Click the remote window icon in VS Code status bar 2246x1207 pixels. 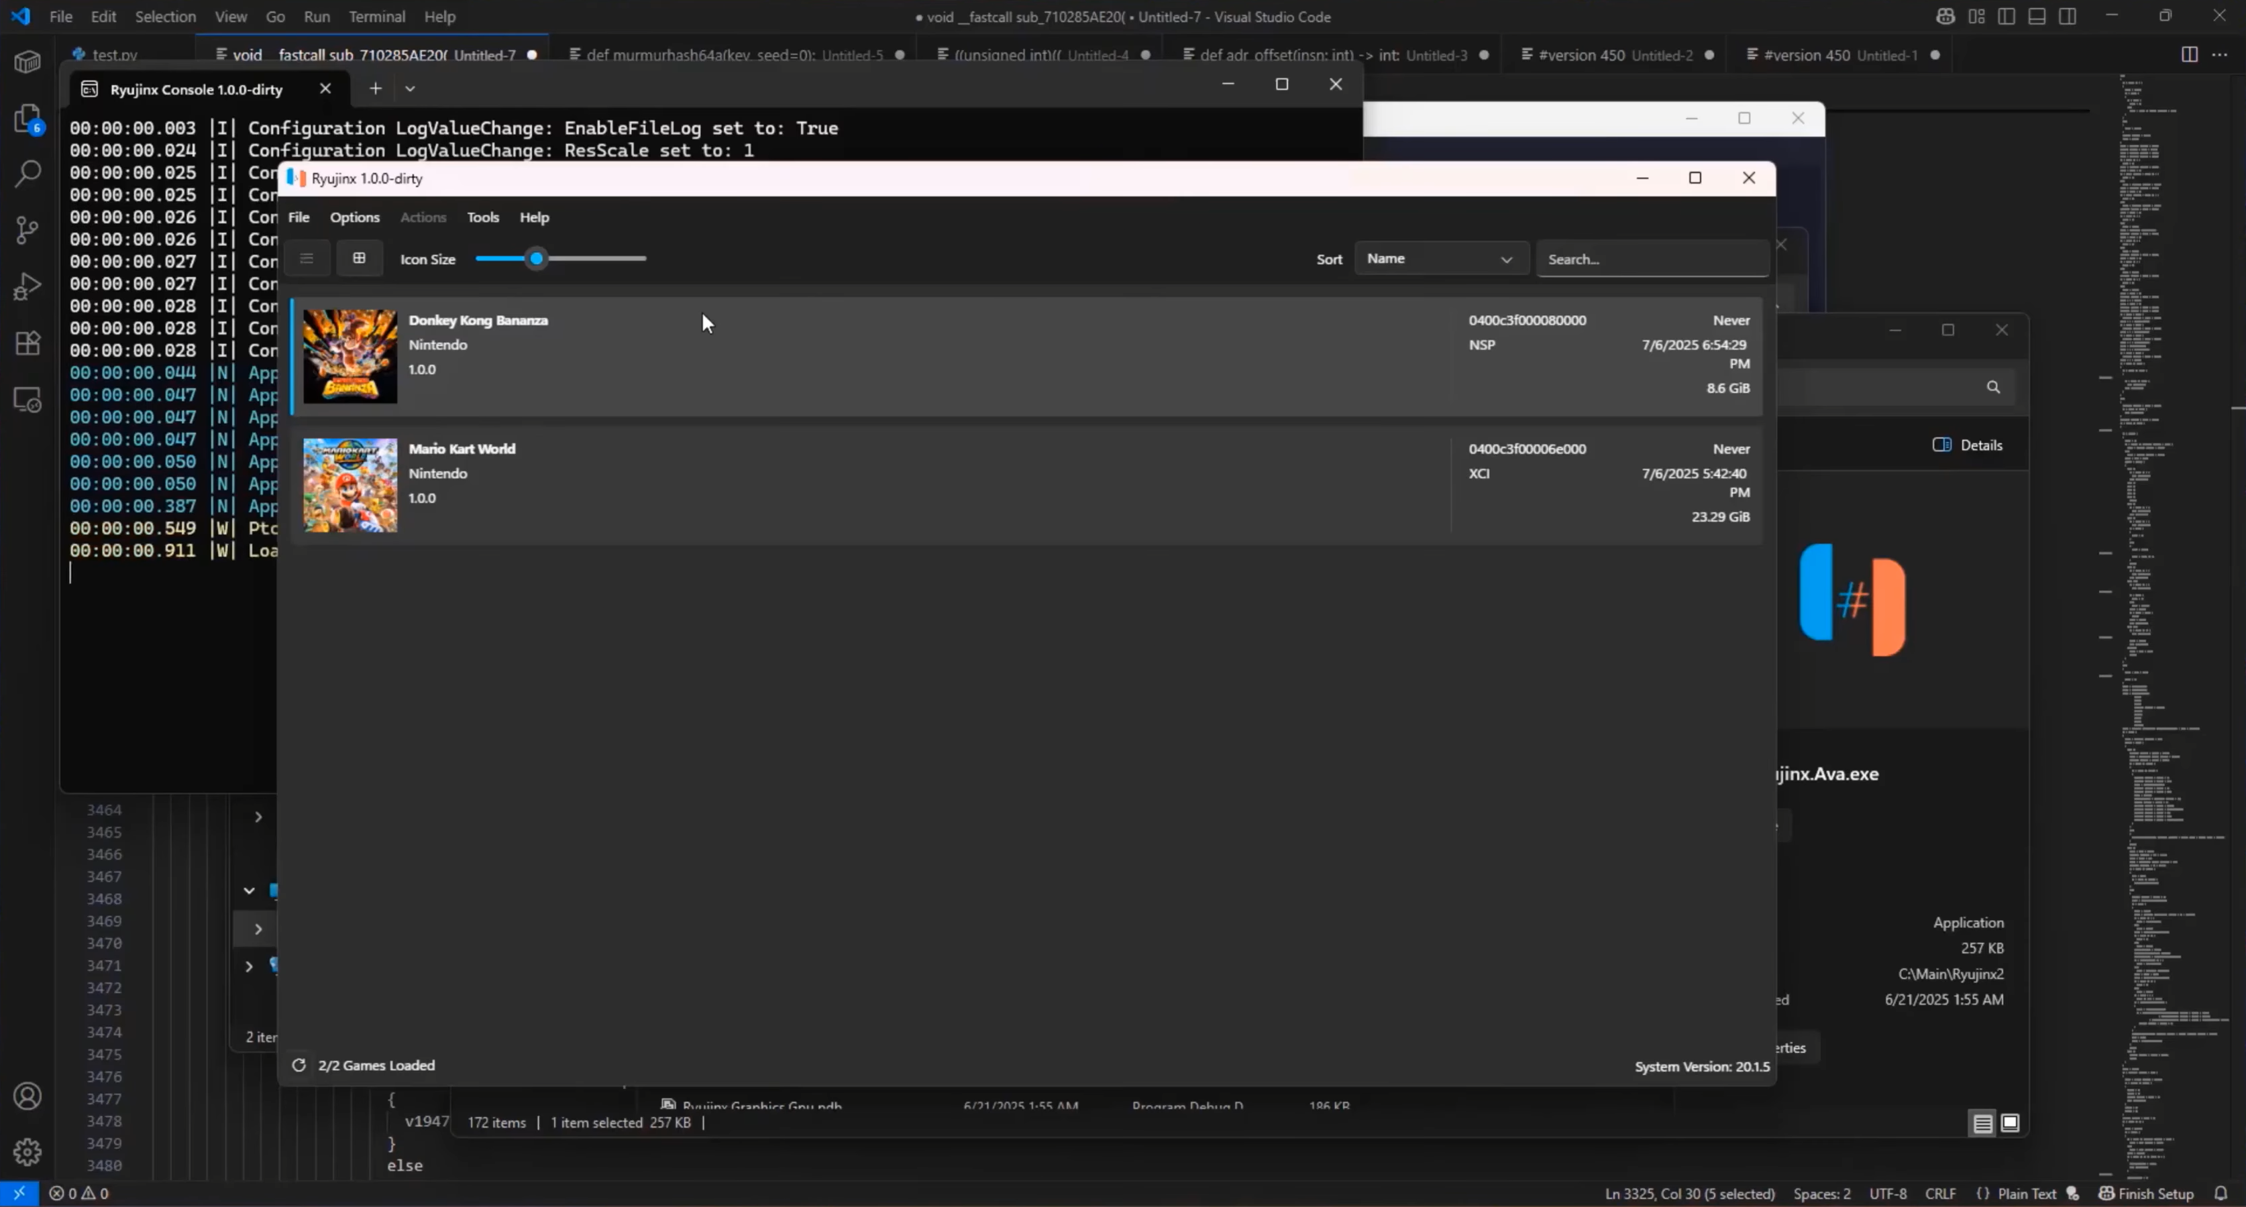click(x=19, y=1193)
